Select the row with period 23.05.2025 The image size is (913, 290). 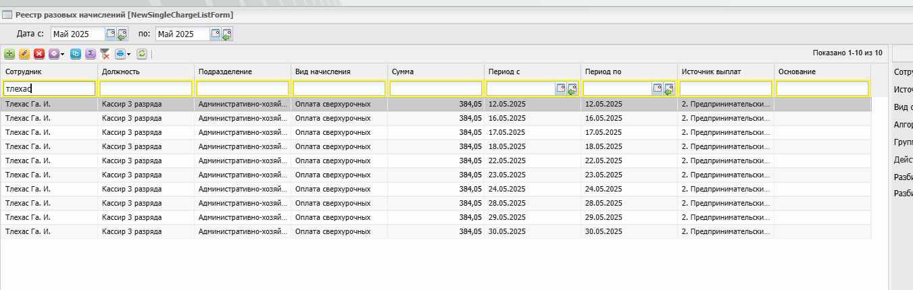pyautogui.click(x=436, y=175)
